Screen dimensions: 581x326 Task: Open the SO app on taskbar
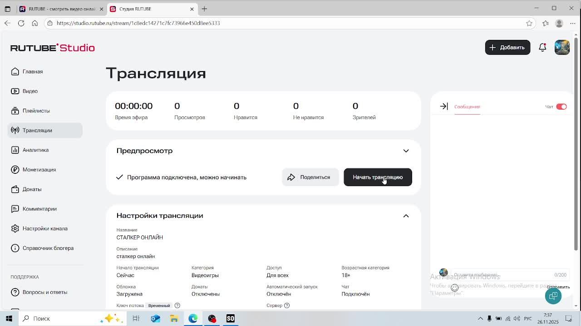(231, 318)
